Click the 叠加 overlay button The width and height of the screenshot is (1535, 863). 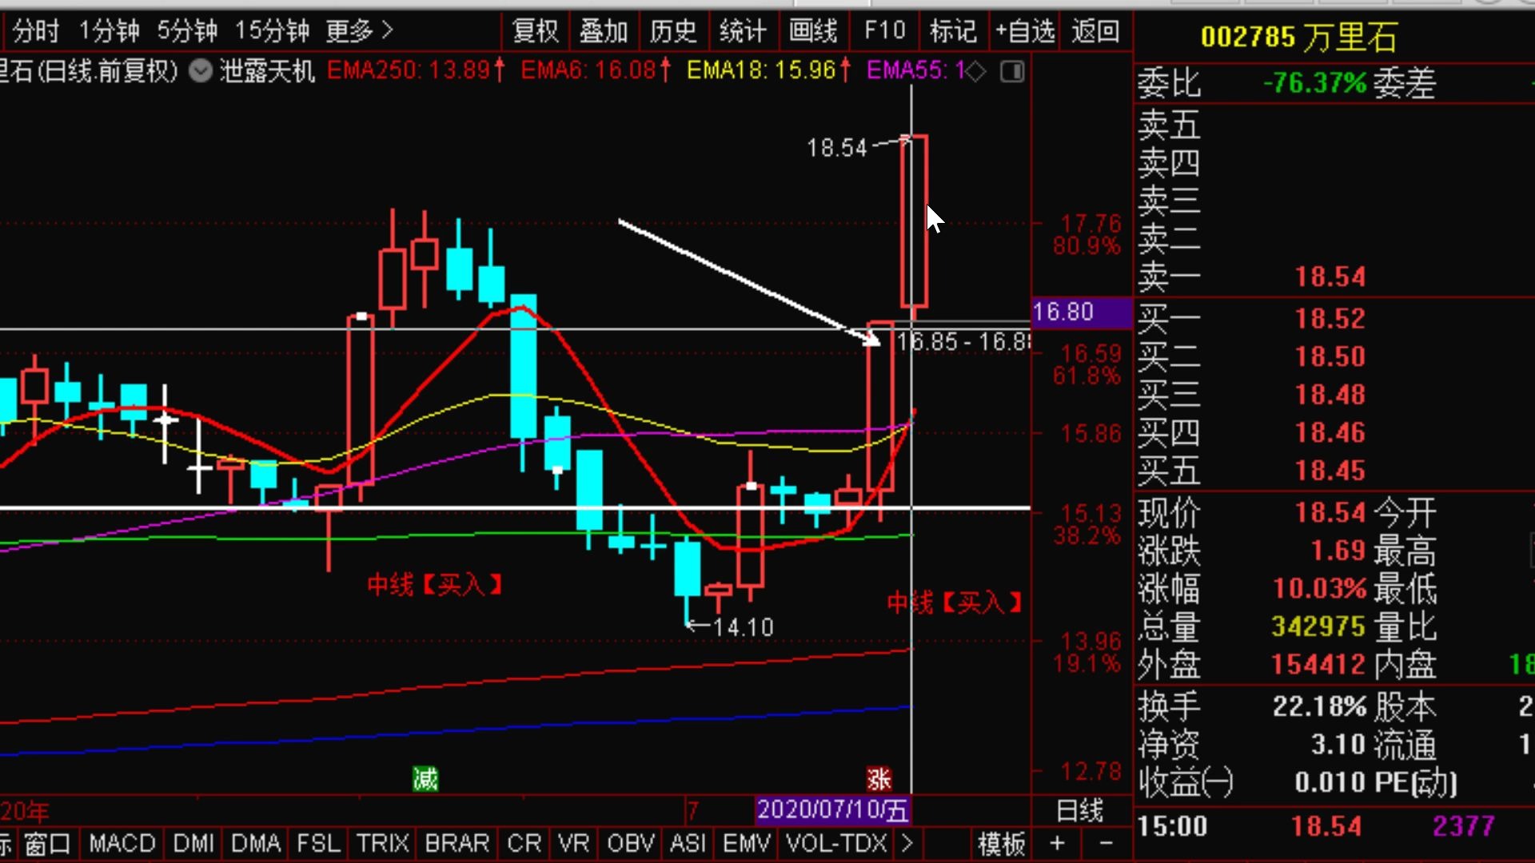click(604, 31)
